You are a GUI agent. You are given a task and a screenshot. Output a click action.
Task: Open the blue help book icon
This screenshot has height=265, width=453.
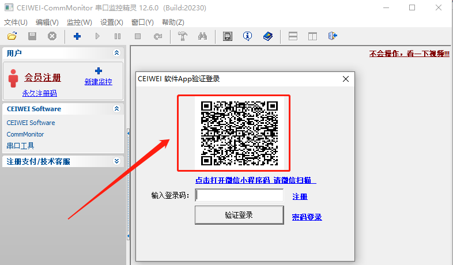click(268, 36)
